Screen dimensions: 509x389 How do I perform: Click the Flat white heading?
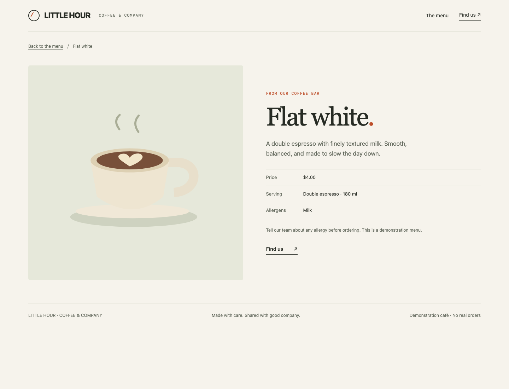(x=320, y=117)
